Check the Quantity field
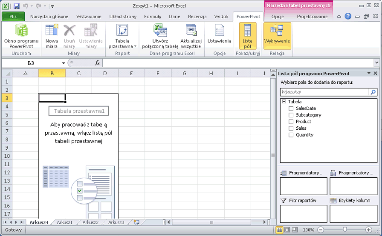 [x=291, y=135]
